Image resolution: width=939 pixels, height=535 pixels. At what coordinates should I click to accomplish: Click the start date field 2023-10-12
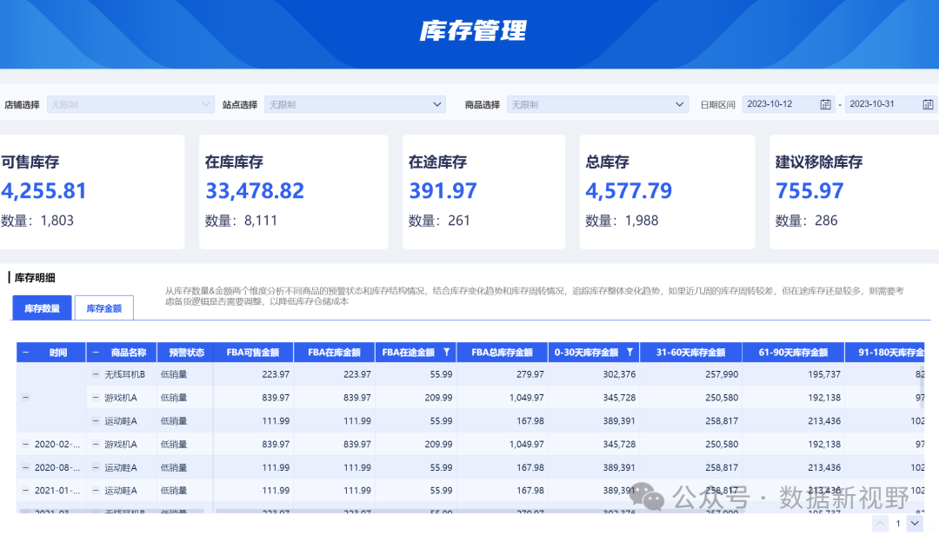pyautogui.click(x=779, y=104)
